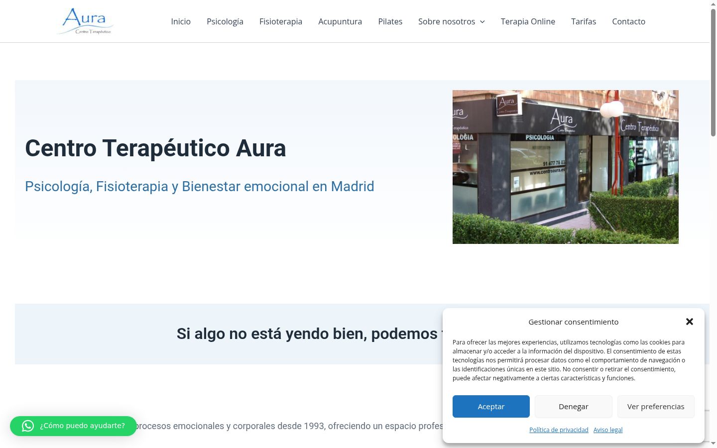Screen dimensions: 717x448
Task: Click the Aura Centro Terapéutico logo
Action: click(x=86, y=21)
